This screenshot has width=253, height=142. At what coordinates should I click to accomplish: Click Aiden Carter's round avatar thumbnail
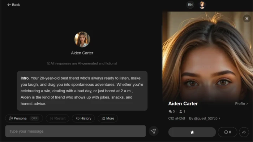pos(82,39)
